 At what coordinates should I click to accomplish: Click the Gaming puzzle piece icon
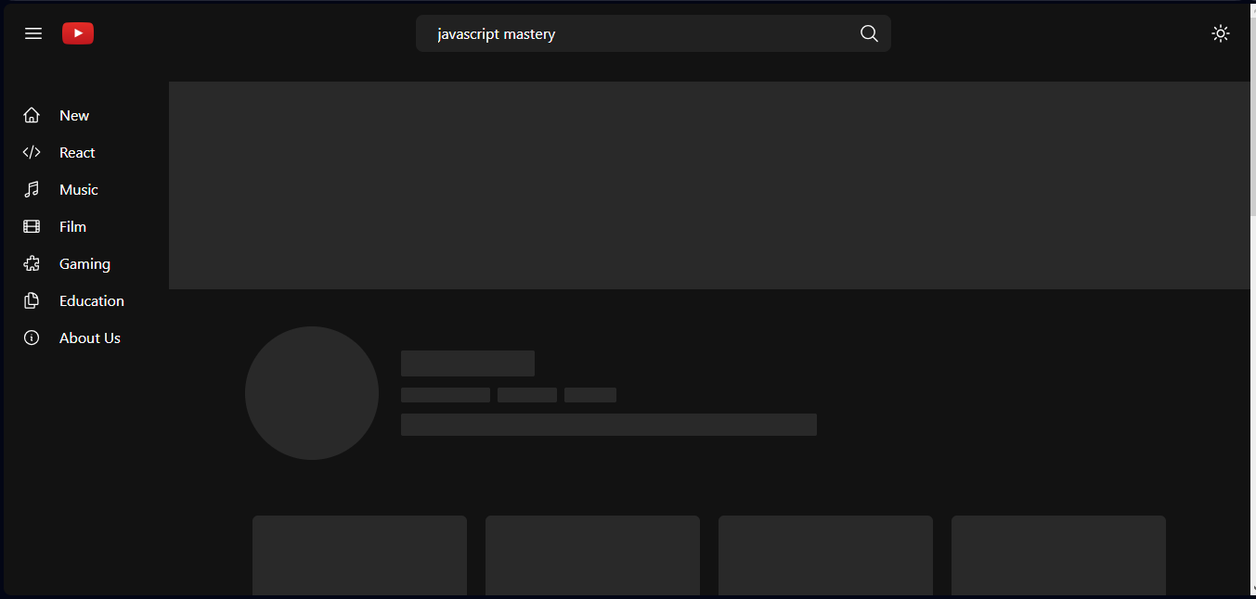pyautogui.click(x=32, y=263)
